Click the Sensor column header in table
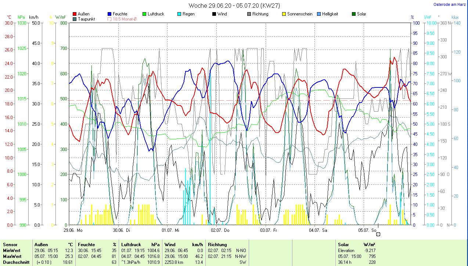 point(10,245)
